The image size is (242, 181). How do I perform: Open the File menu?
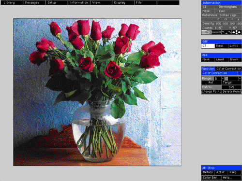(146, 2)
